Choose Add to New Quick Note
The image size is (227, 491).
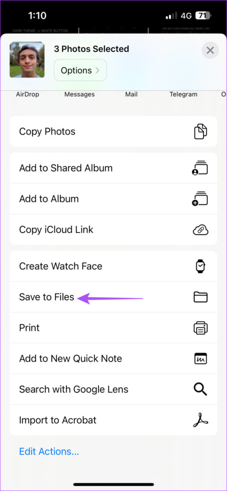click(113, 359)
